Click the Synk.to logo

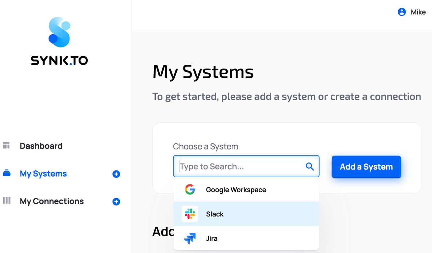coord(59,41)
